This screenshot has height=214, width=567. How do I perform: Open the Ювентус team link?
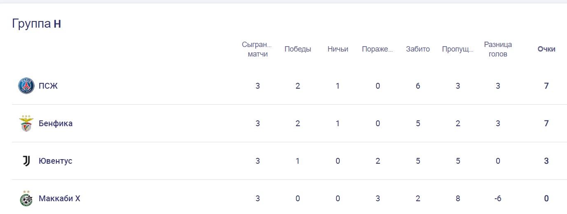coord(55,161)
